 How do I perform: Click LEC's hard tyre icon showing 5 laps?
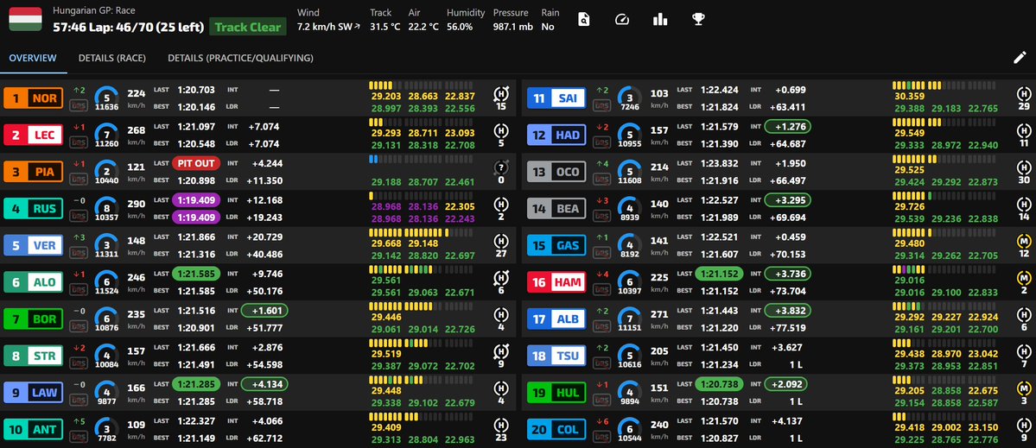[501, 131]
